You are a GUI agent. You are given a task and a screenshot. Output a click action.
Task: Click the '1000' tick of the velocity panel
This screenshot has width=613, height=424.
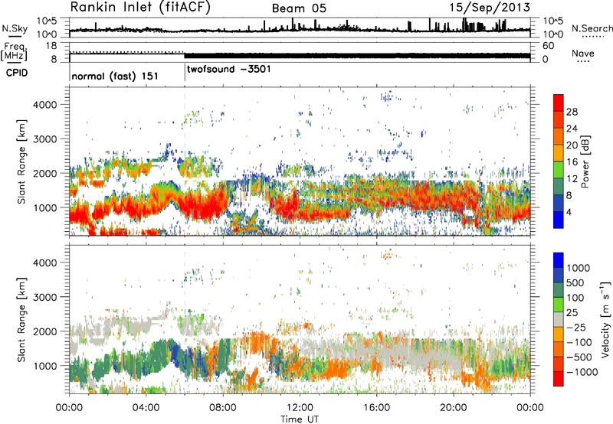point(44,366)
